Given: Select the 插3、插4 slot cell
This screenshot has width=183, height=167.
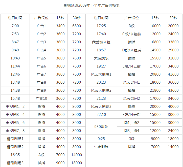Looking at the screenshot, I should (x=131, y=130).
